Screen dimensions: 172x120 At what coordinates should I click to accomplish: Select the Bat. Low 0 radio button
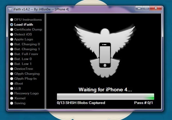[12, 59]
